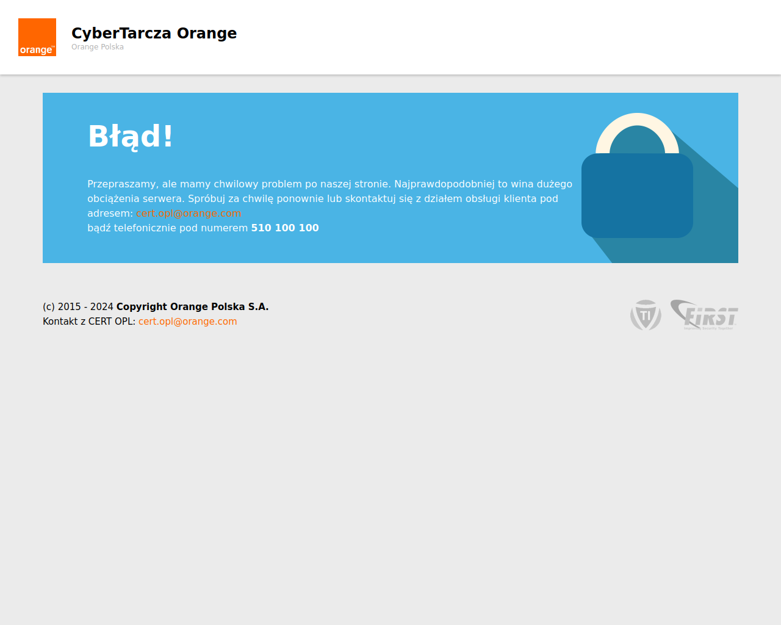Open the FIRST organization logo
Screen dimensions: 781x625
point(704,315)
